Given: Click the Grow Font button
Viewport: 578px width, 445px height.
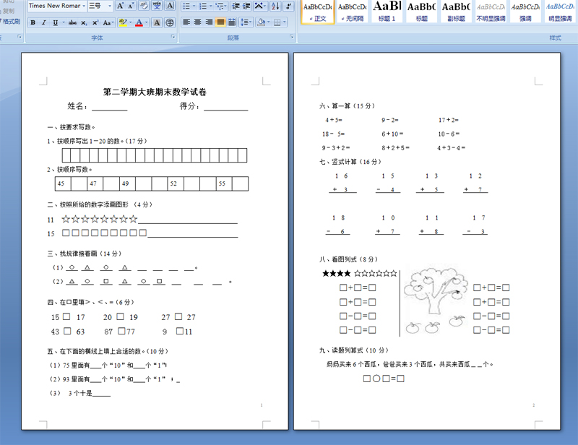Looking at the screenshot, I should (120, 6).
